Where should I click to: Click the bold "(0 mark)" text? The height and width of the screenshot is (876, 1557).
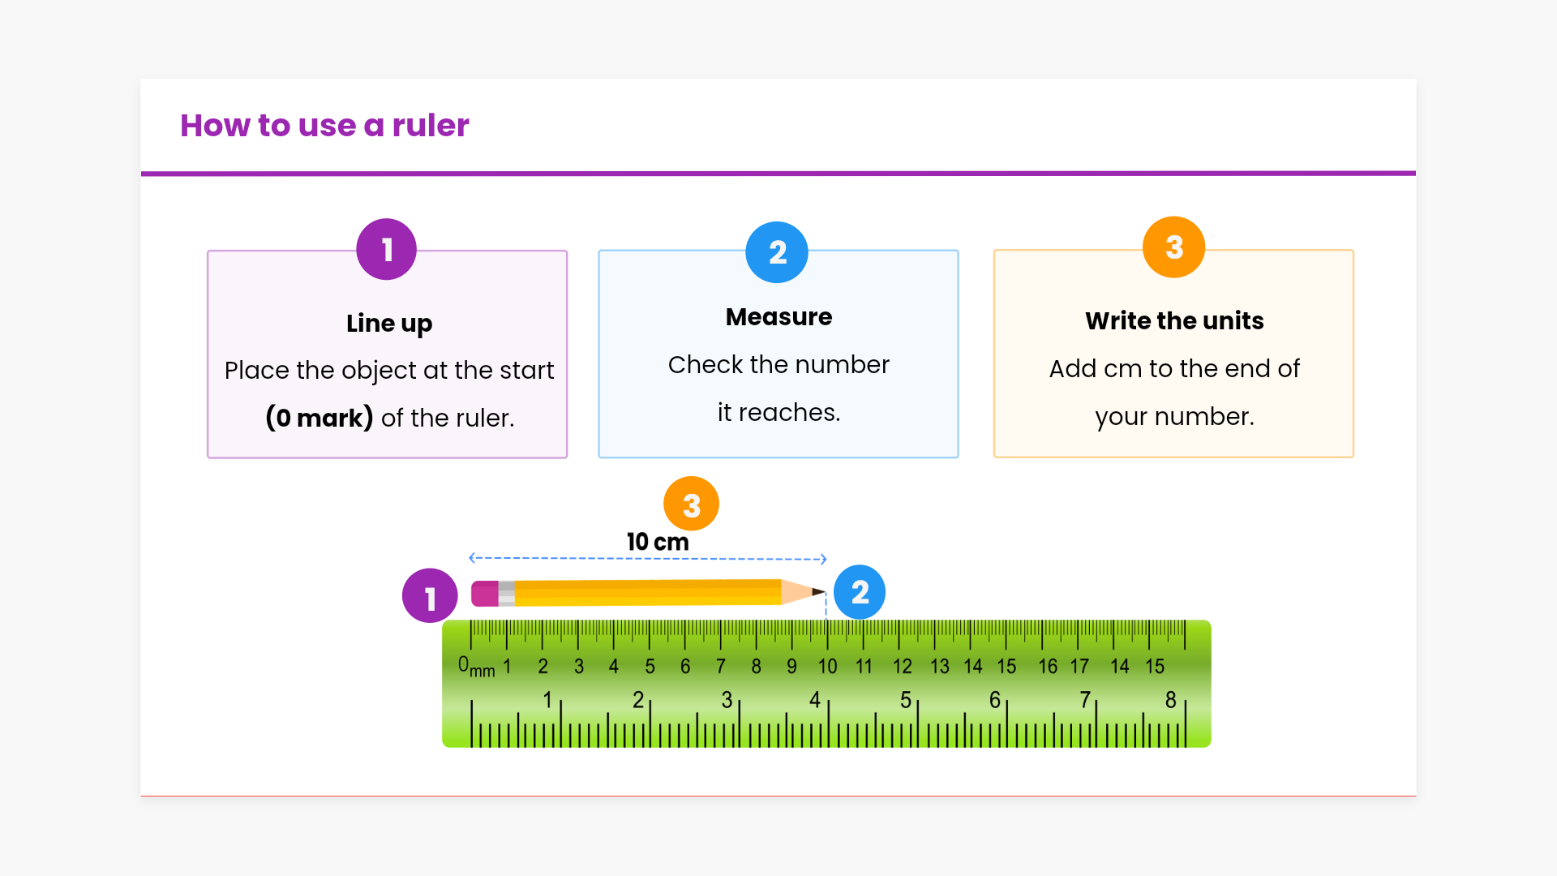[320, 418]
